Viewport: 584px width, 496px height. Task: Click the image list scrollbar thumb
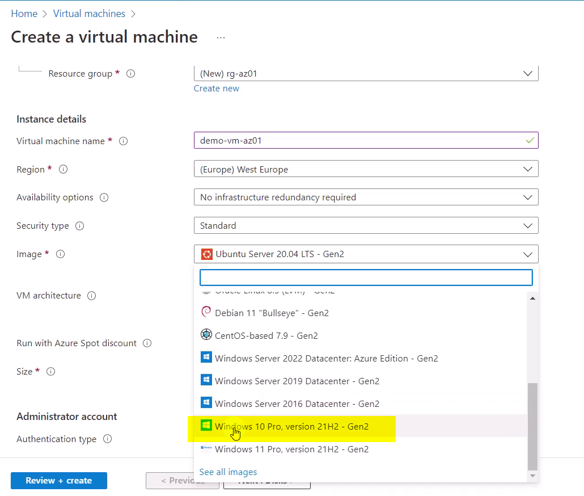tap(532, 427)
